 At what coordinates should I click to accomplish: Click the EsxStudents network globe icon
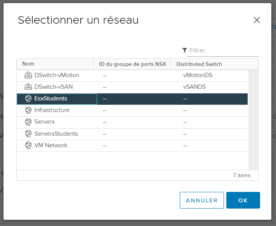[28, 98]
